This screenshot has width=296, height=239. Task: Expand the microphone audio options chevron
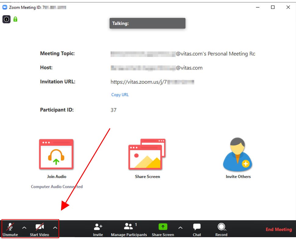pyautogui.click(x=24, y=228)
